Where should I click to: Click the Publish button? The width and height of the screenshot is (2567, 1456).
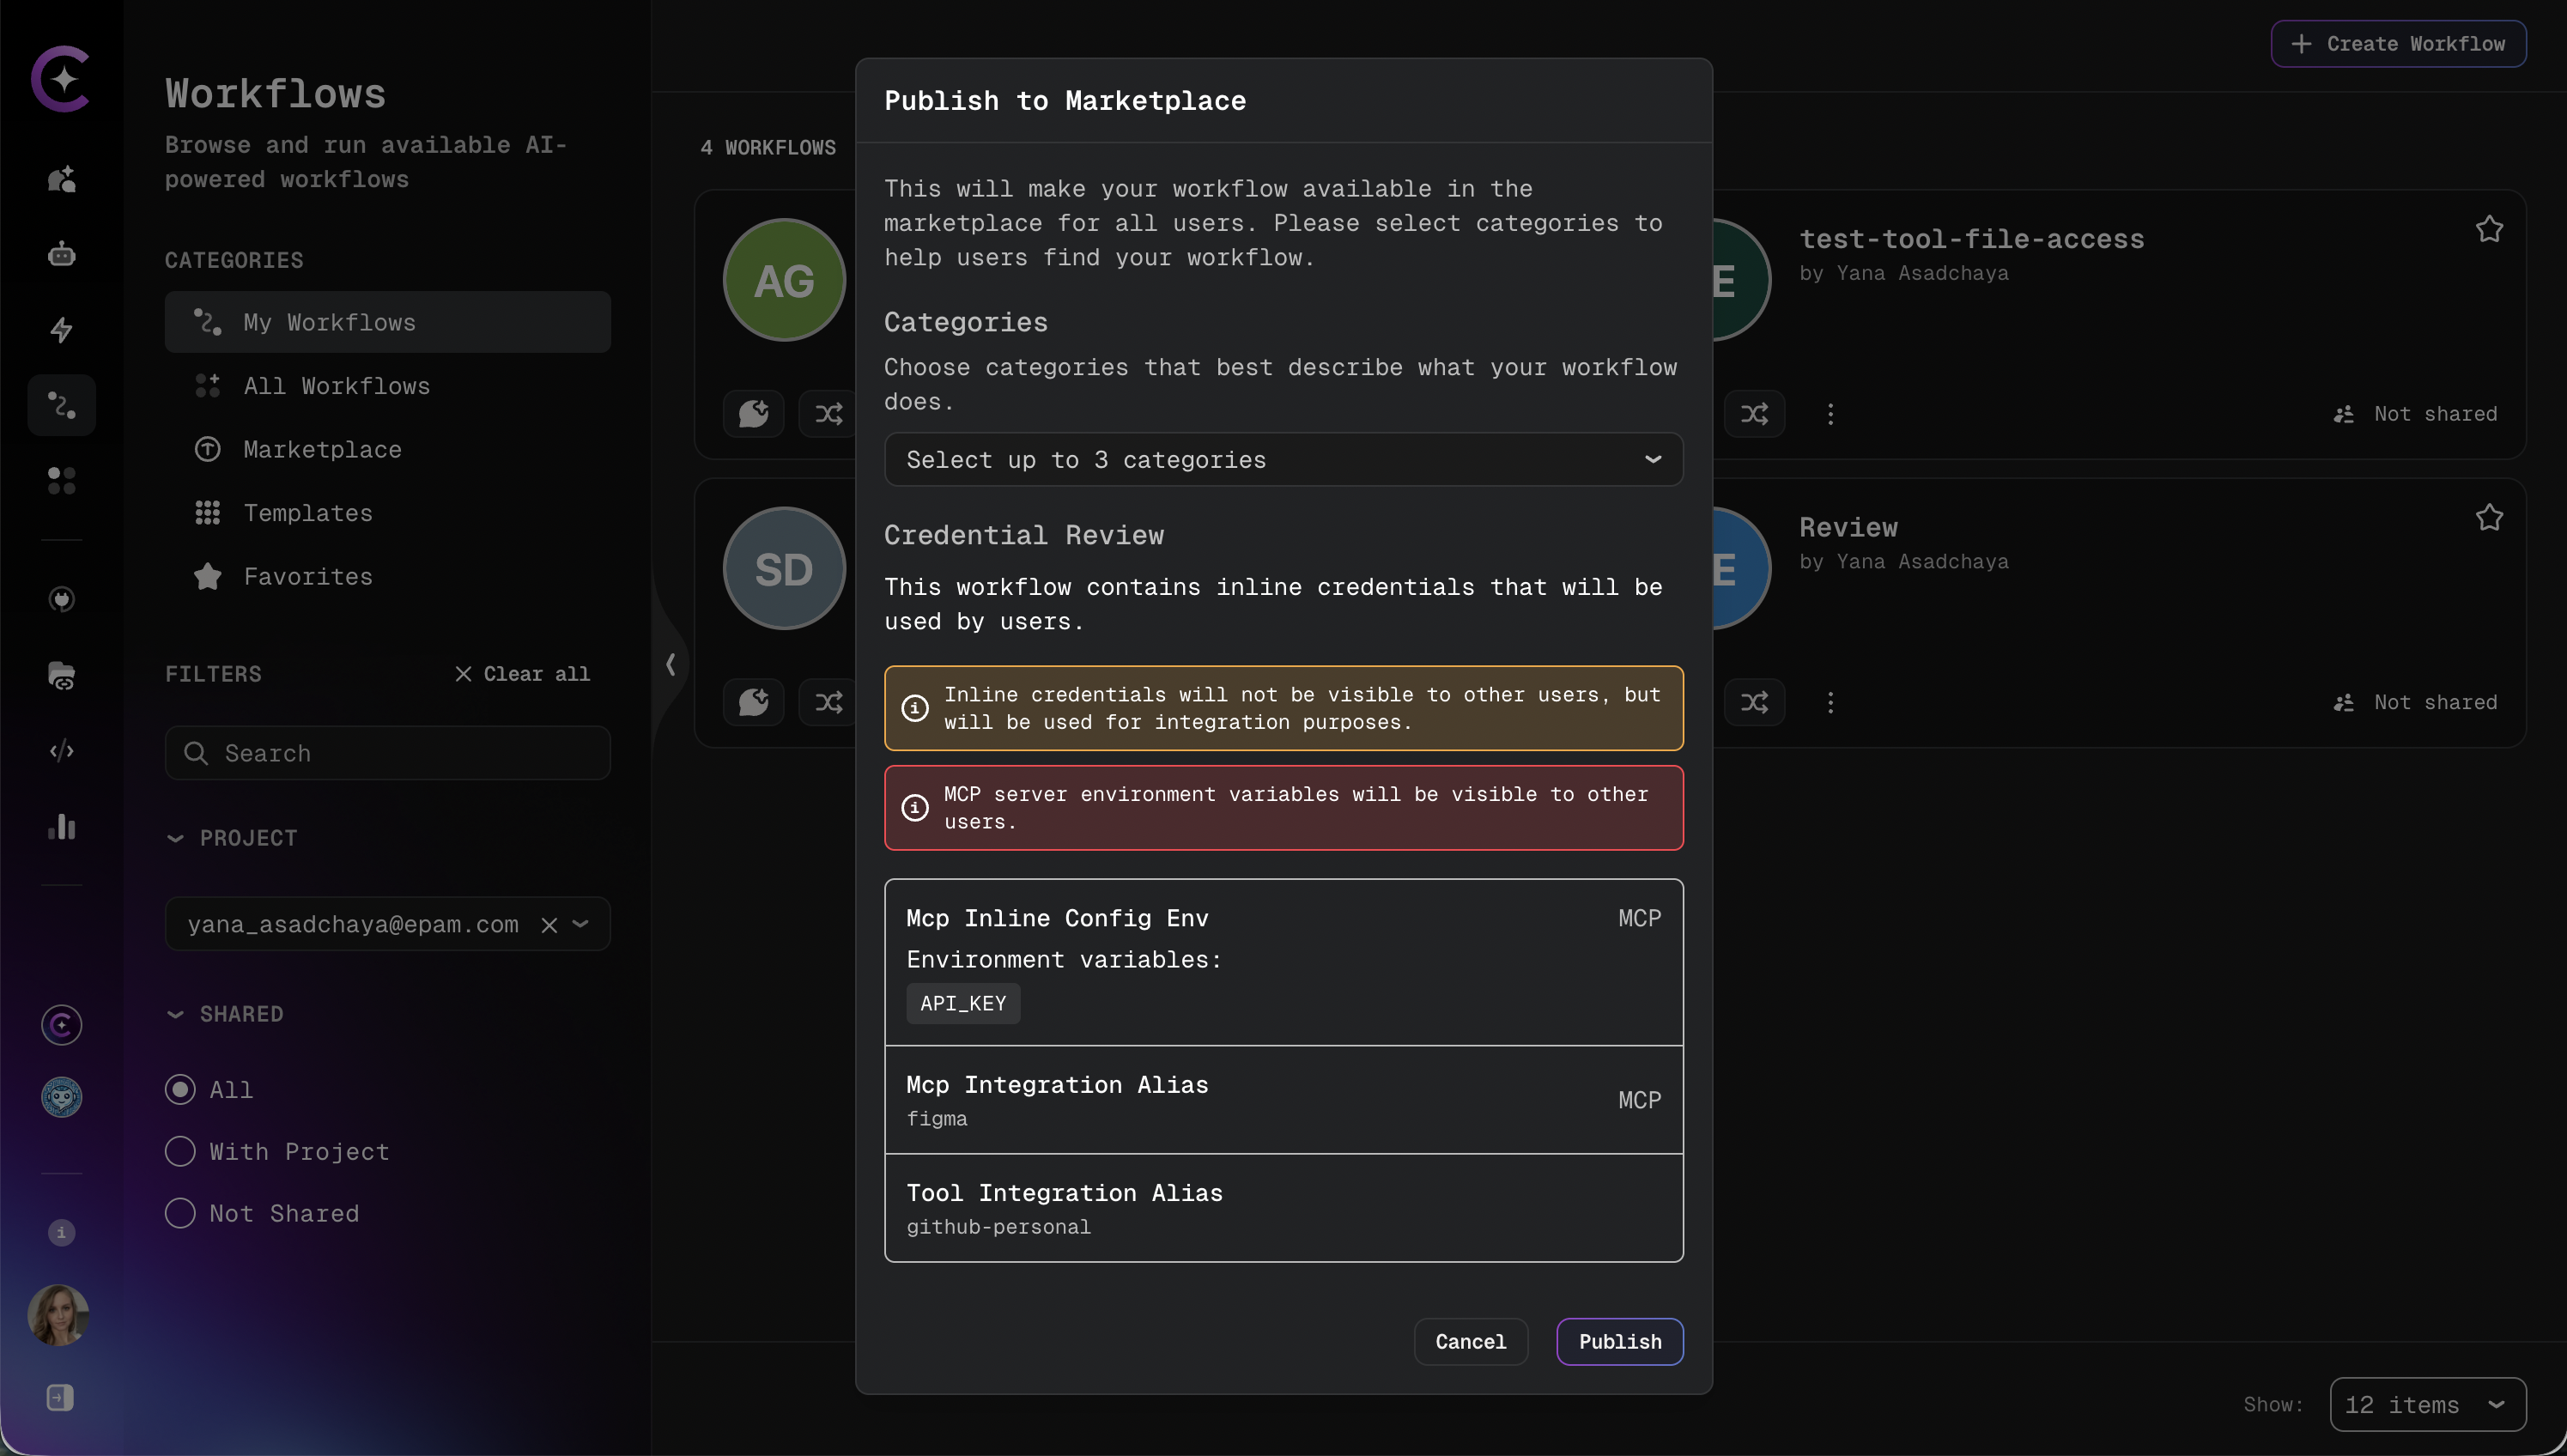coord(1619,1341)
